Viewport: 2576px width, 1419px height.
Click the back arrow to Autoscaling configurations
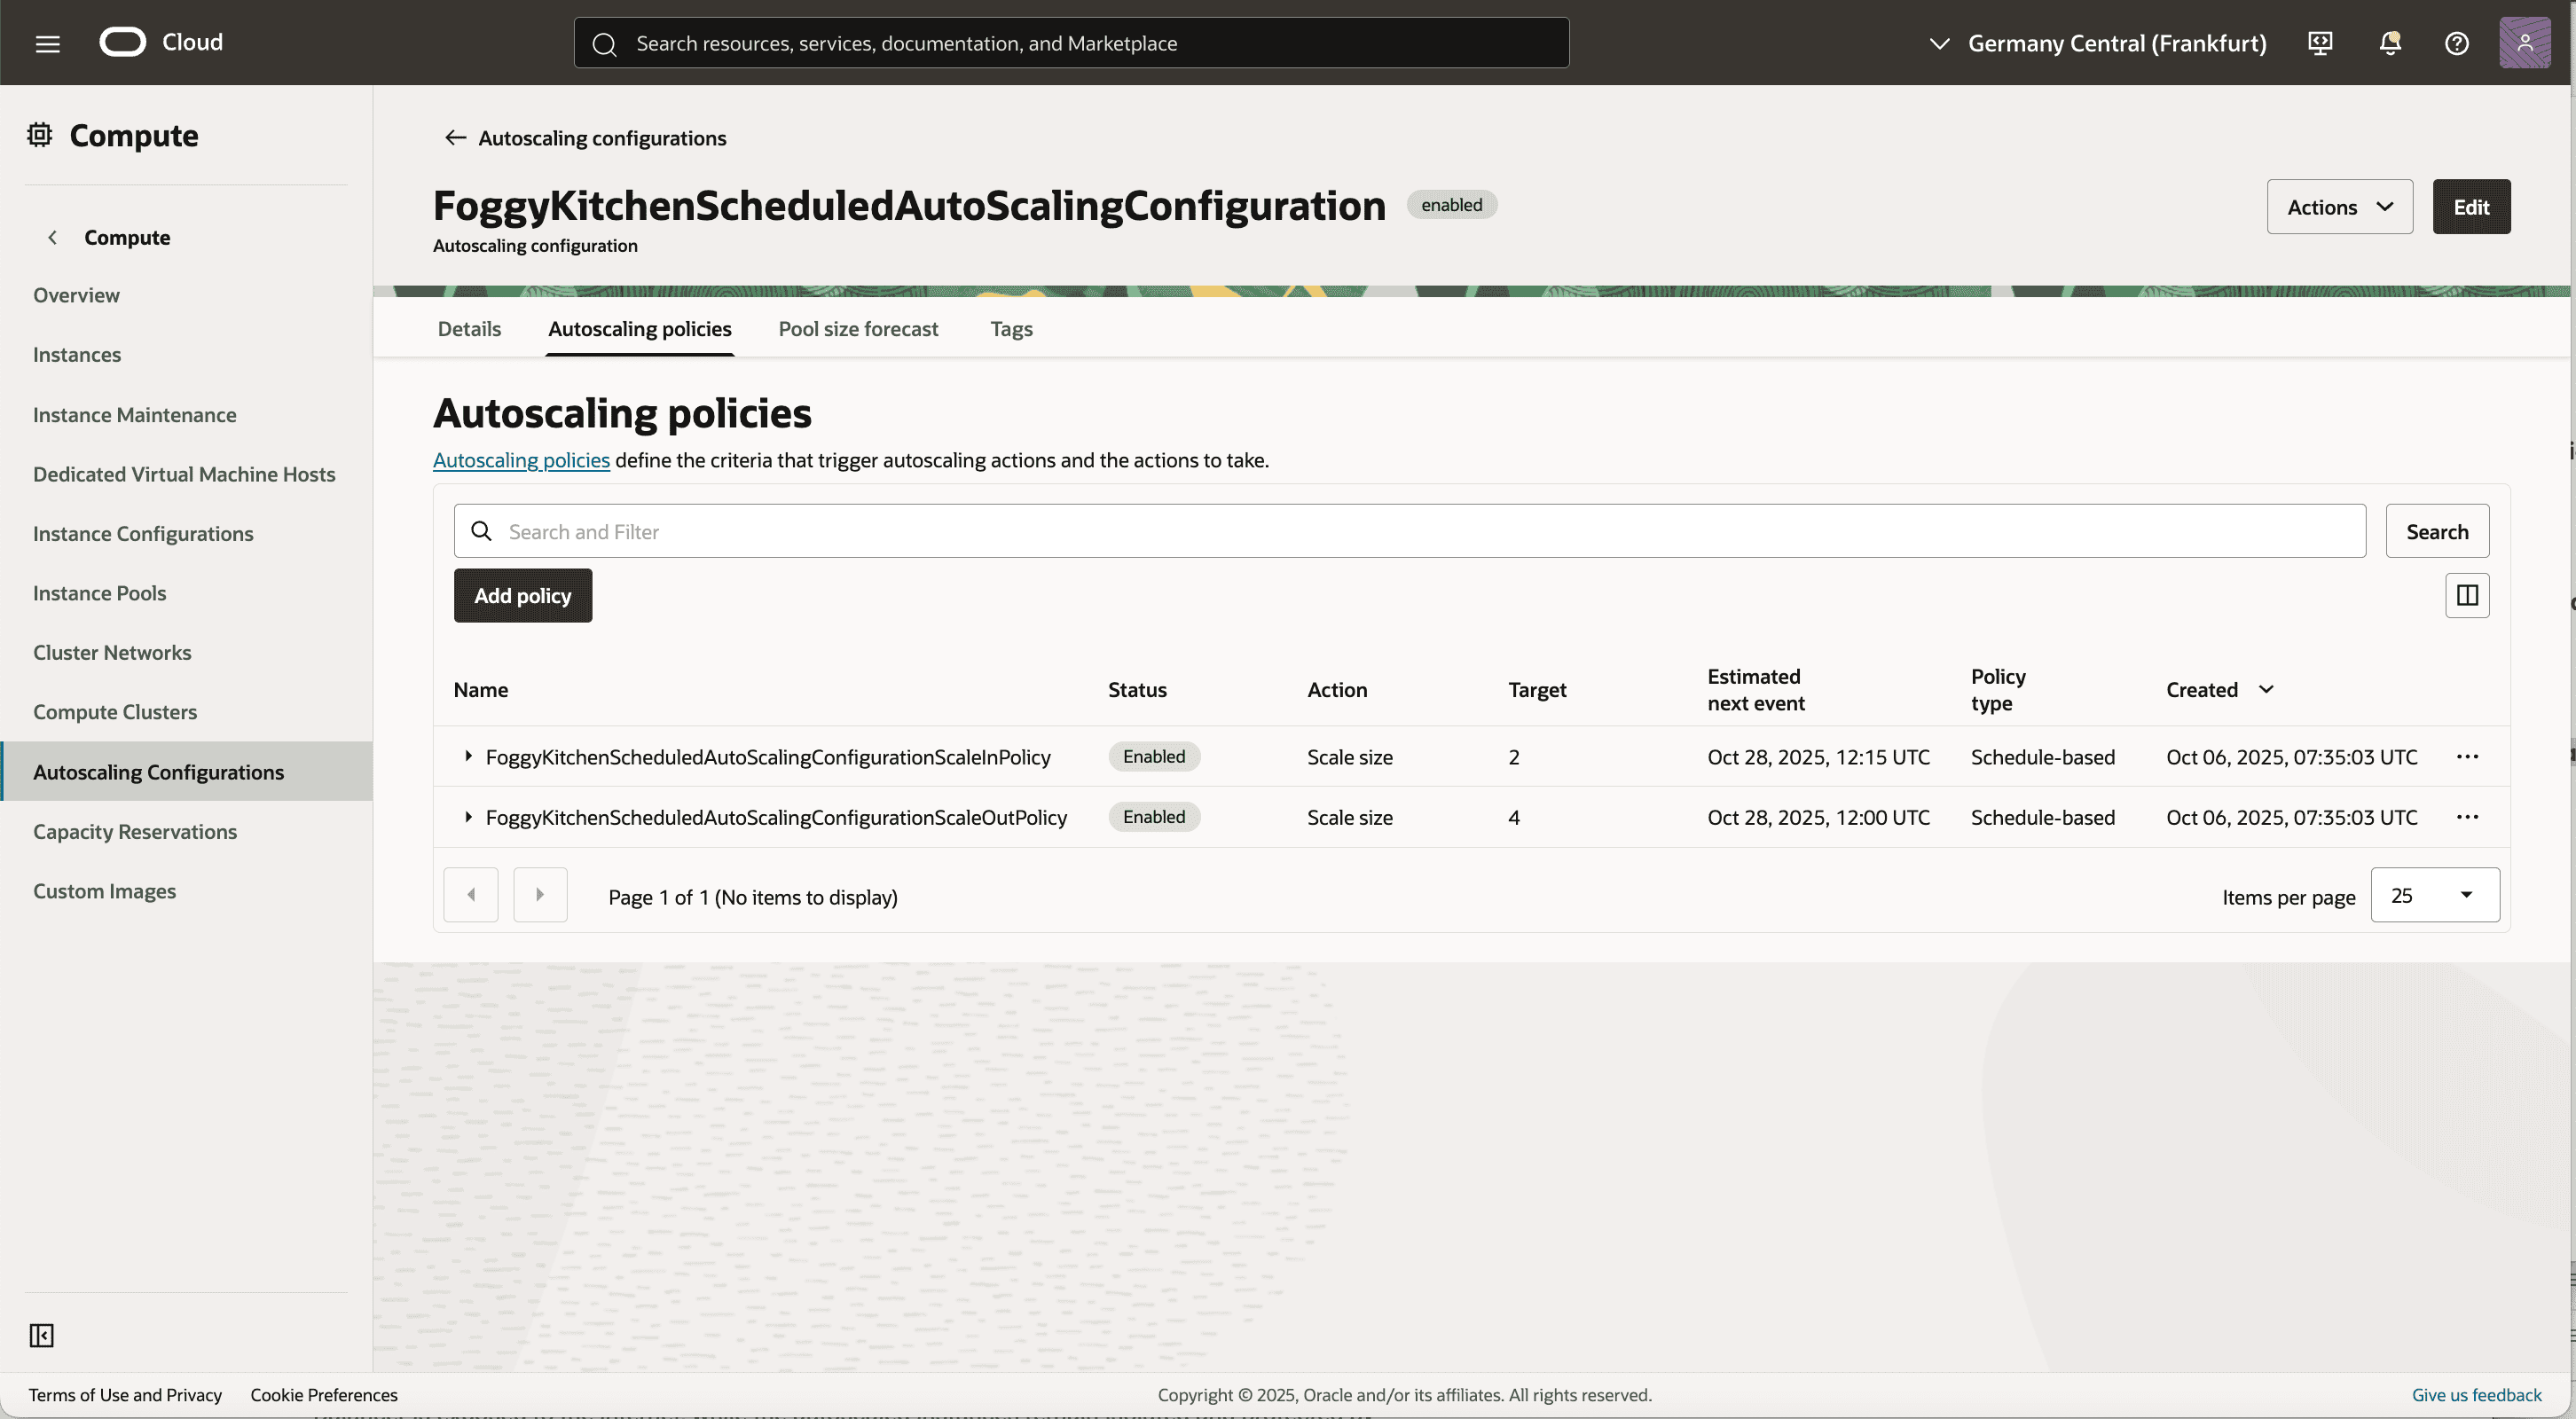[455, 138]
